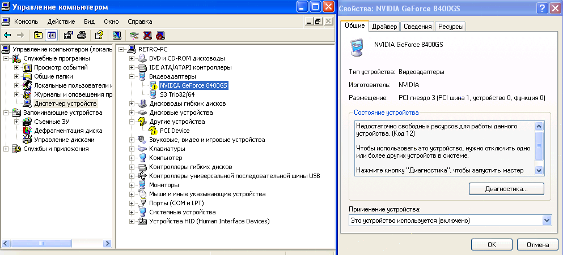This screenshot has height=255, width=563.
Task: Select Системные устройства in device tree
Action: point(183,212)
